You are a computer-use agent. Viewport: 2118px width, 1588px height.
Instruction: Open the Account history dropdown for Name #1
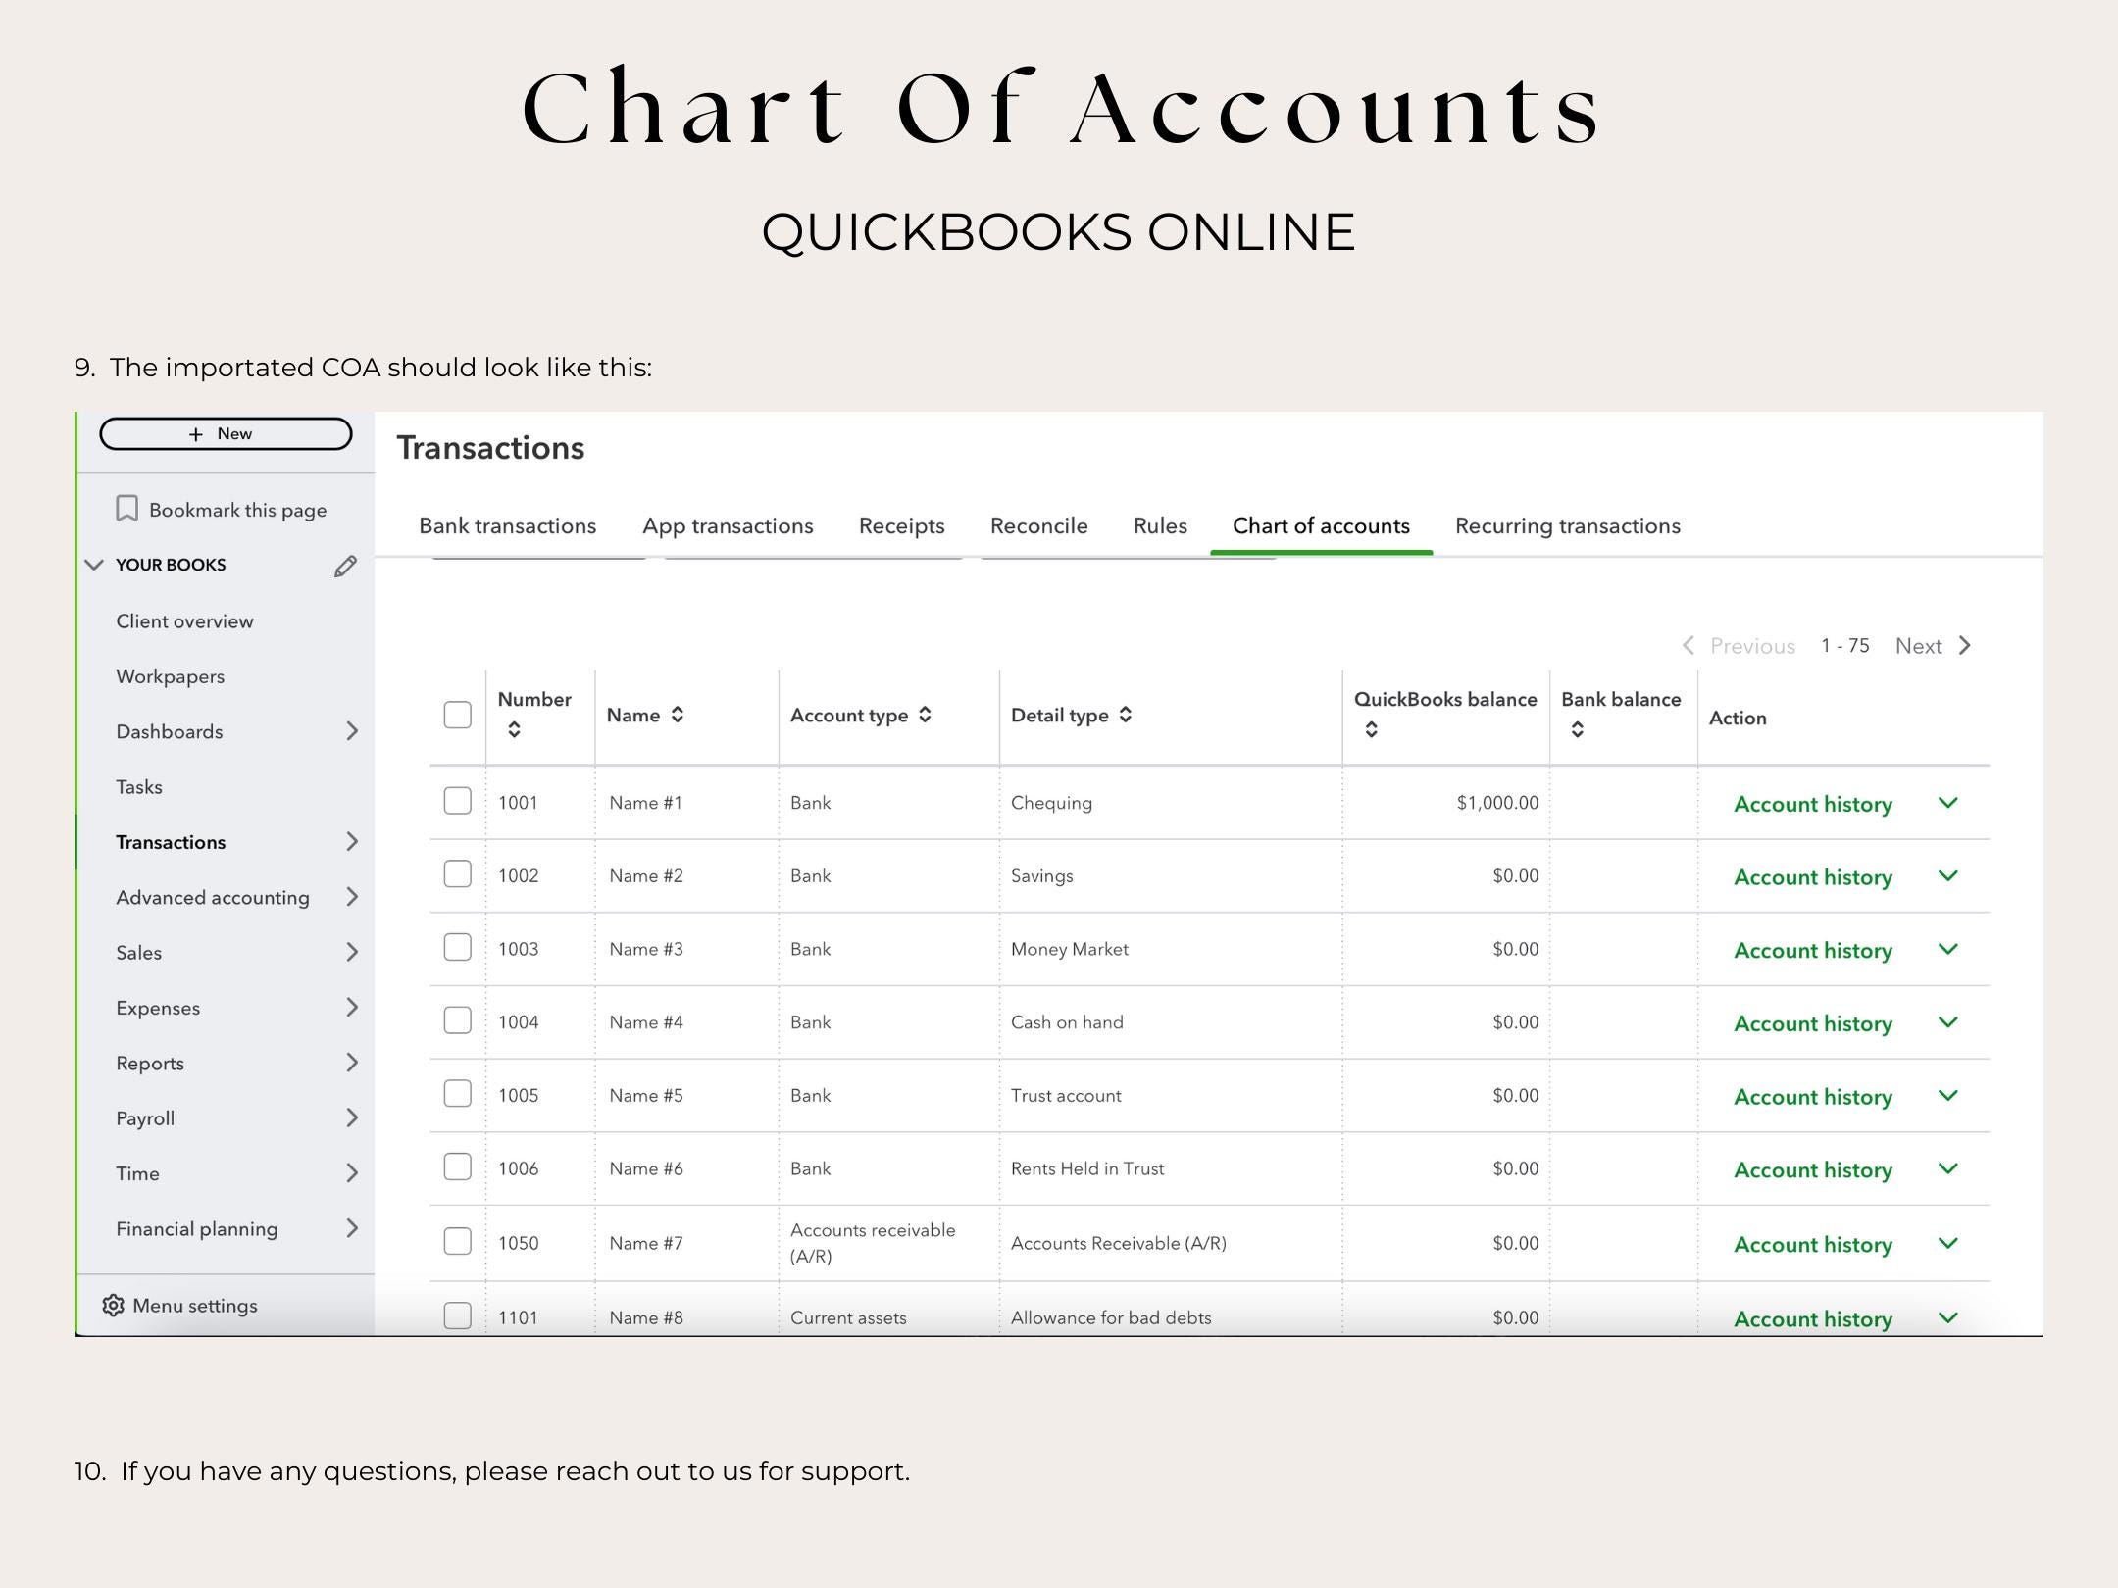tap(1948, 802)
